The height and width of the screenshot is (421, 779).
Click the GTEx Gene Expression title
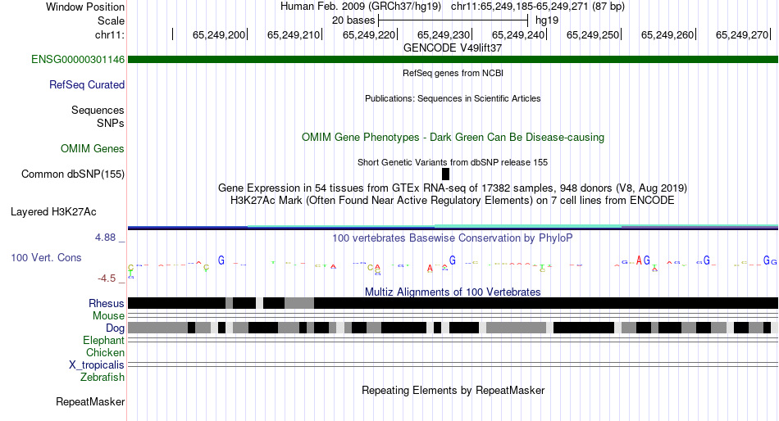453,188
